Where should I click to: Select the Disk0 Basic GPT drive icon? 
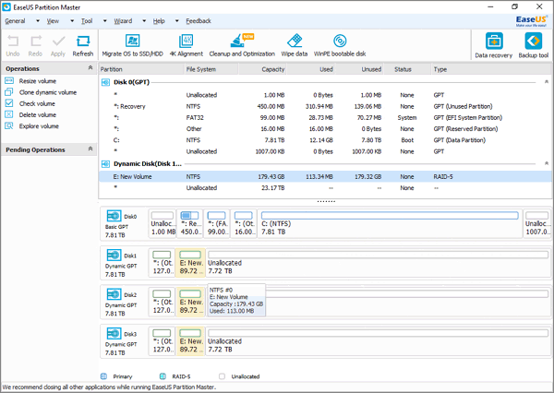[114, 216]
